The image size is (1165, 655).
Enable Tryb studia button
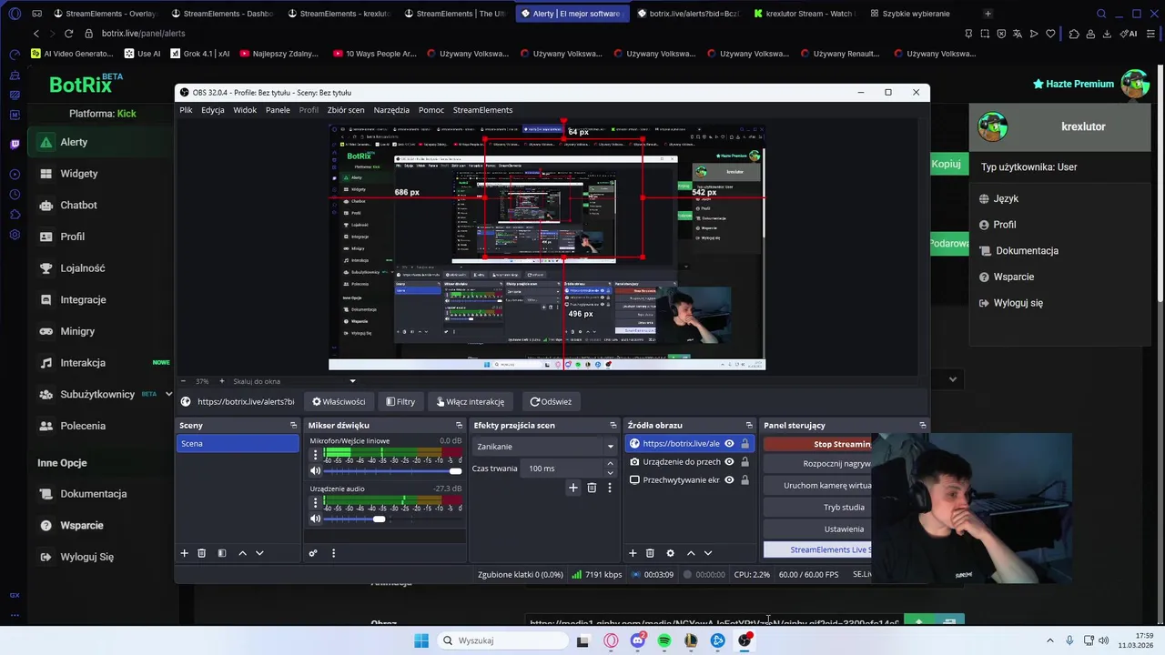(817, 507)
